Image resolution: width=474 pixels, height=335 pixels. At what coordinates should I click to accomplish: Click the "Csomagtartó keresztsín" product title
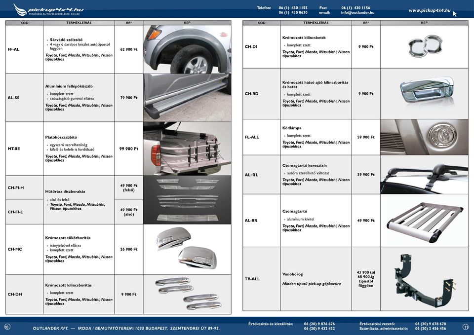(305, 166)
